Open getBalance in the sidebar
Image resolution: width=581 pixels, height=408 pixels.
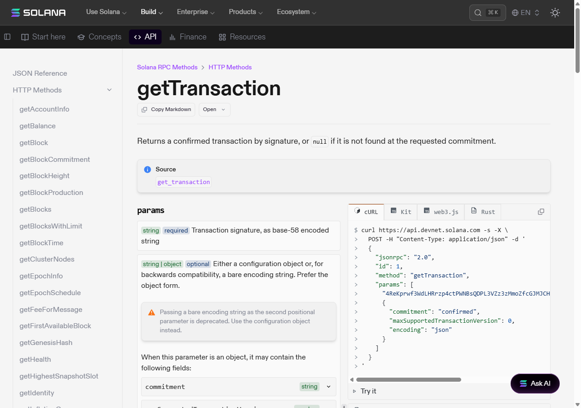point(38,126)
